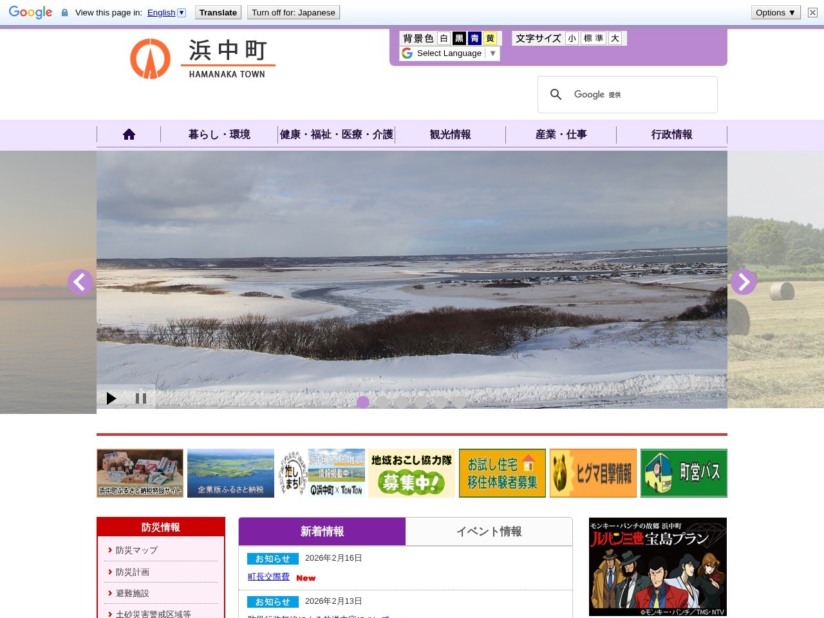Set background color to blue (青)

coord(474,39)
